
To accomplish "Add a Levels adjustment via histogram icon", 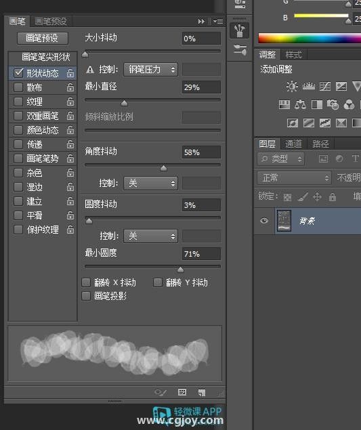I will pos(309,87).
